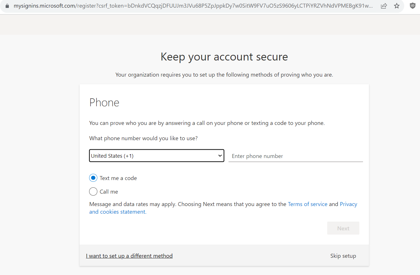This screenshot has width=420, height=275.
Task: Click the "Text me a code" label text
Action: pos(118,178)
